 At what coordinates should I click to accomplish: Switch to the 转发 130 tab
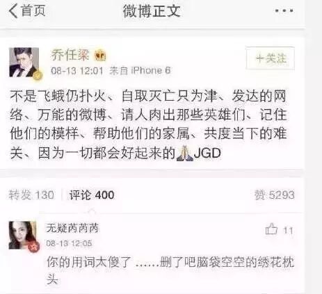click(x=31, y=195)
